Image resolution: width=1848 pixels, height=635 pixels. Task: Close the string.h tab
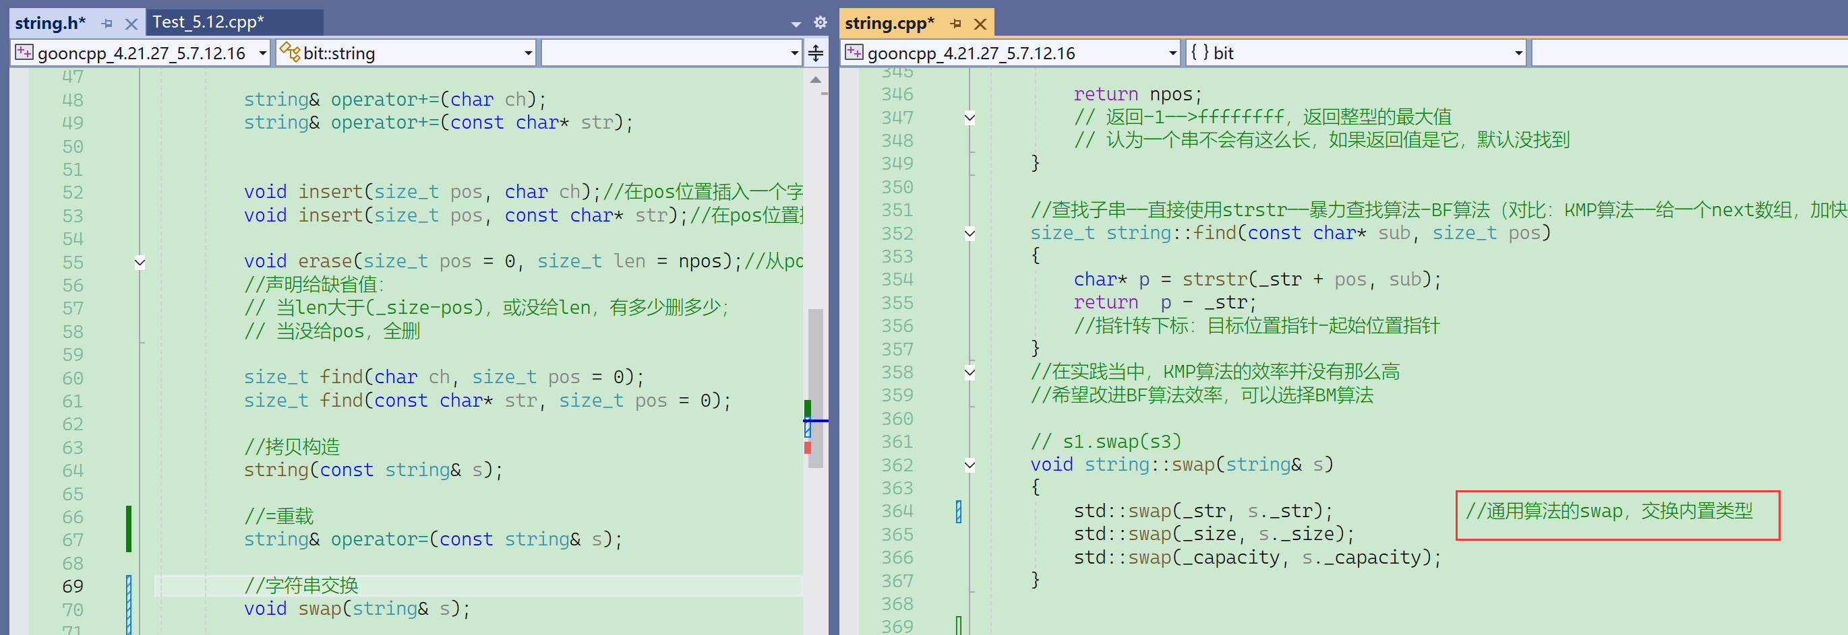coord(131,24)
